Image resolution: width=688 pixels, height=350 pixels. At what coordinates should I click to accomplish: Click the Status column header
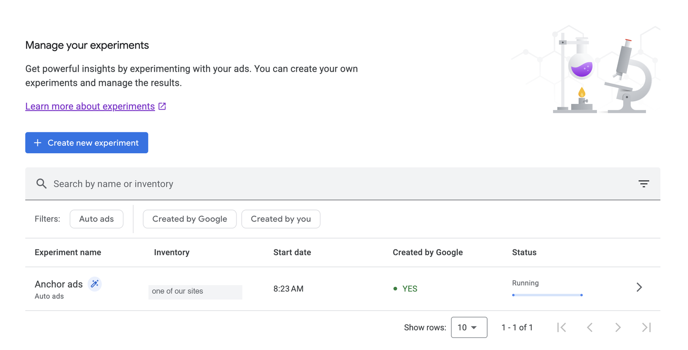pyautogui.click(x=524, y=253)
